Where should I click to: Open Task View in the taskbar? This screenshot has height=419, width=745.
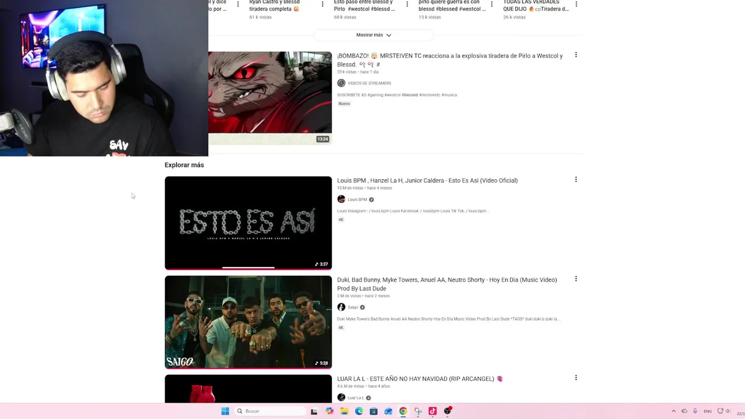point(314,411)
